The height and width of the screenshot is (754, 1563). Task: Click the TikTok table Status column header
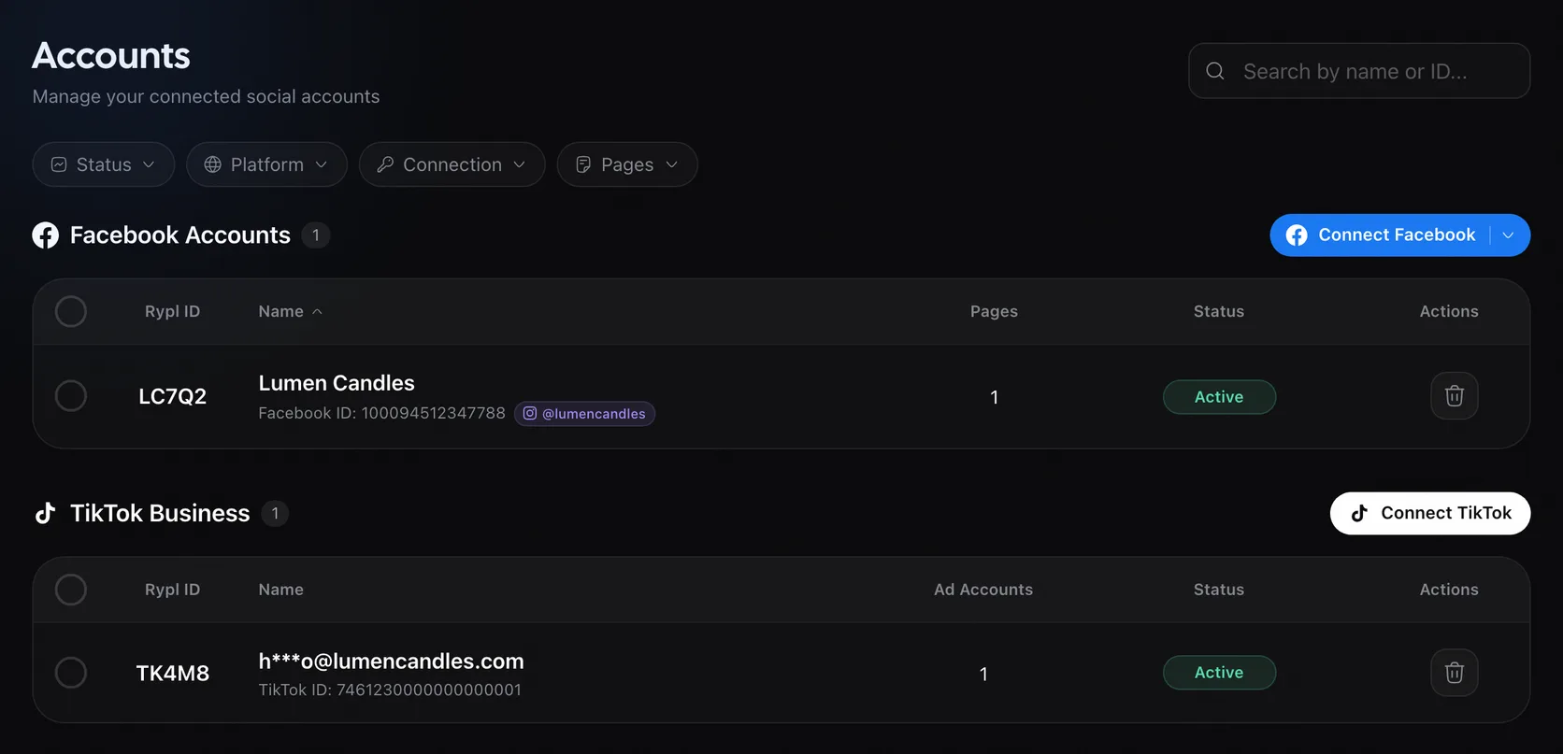(x=1219, y=590)
